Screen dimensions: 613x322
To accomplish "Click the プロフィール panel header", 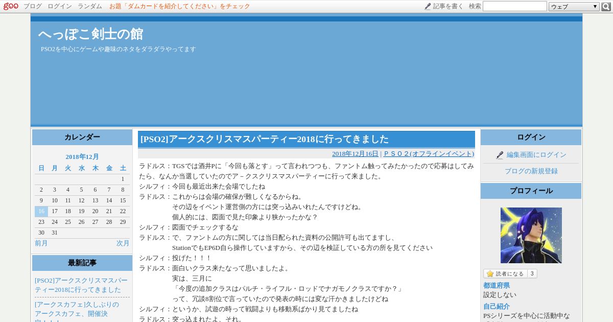I will click(x=531, y=191).
